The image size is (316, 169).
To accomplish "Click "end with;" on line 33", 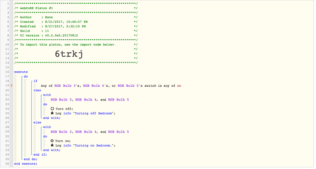I will [x=52, y=150].
